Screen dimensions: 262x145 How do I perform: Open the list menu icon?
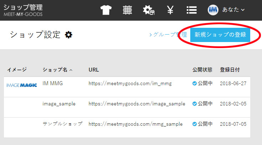pos(192,10)
